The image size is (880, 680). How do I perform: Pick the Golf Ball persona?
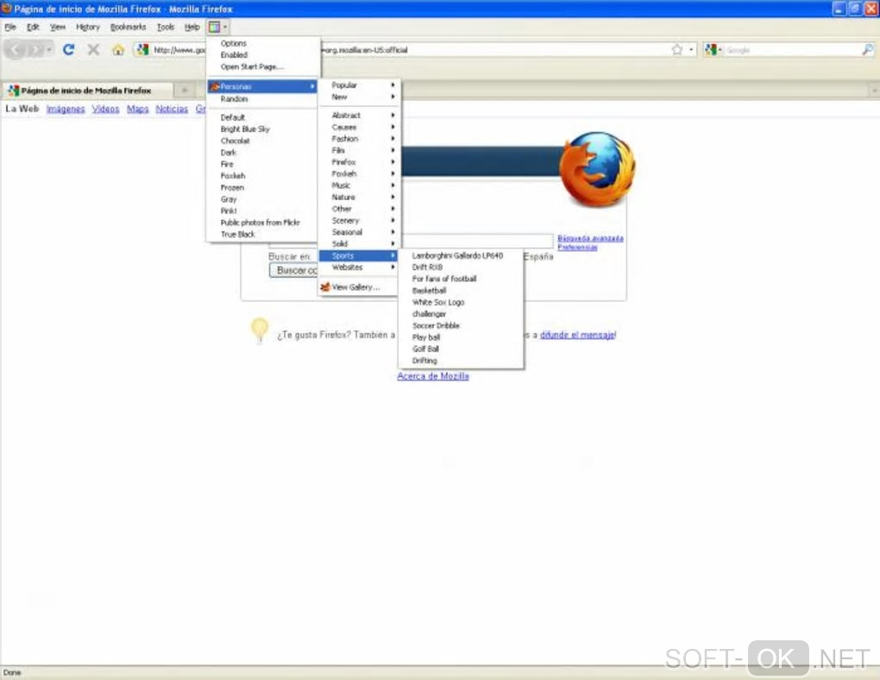461,349
